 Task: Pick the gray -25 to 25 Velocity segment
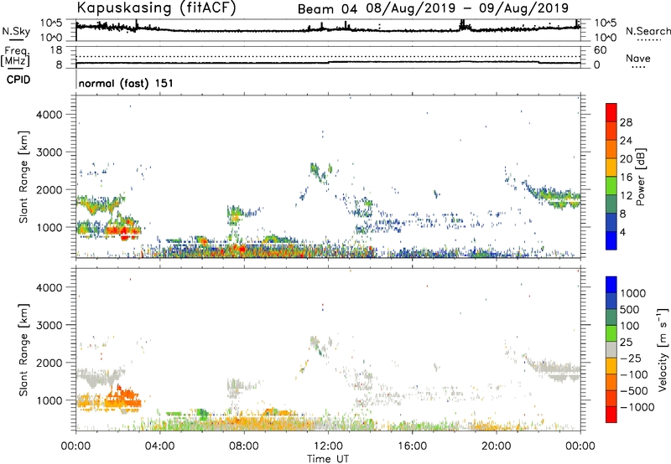(x=611, y=349)
